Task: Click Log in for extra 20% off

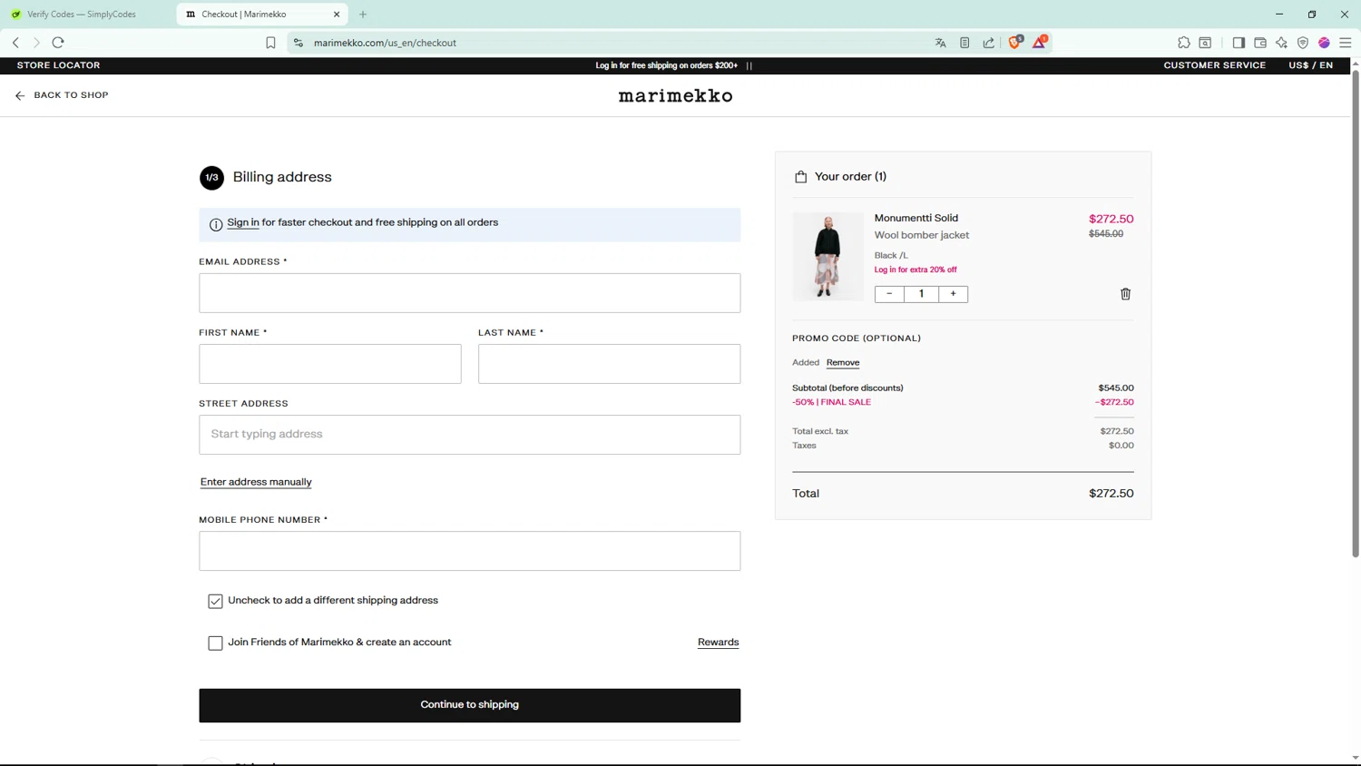Action: click(x=915, y=270)
